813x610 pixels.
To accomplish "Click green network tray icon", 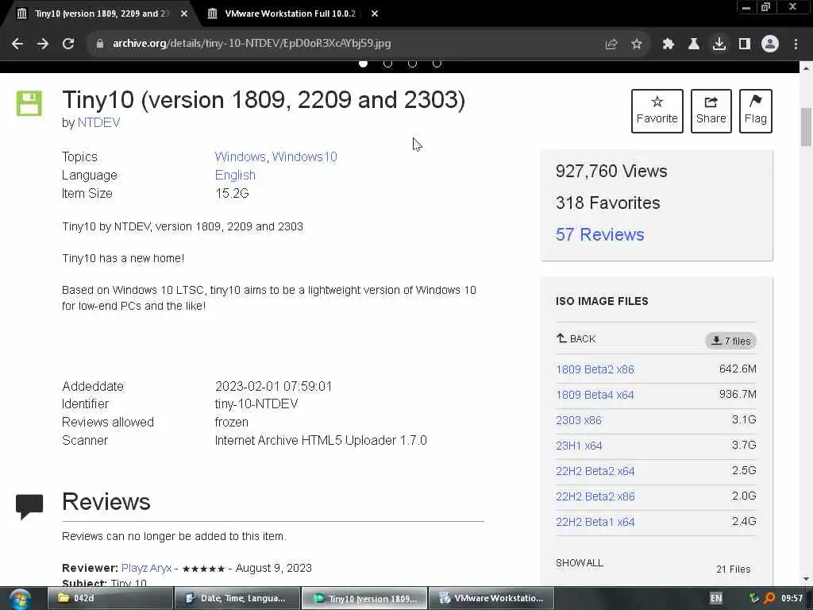I will 754,598.
